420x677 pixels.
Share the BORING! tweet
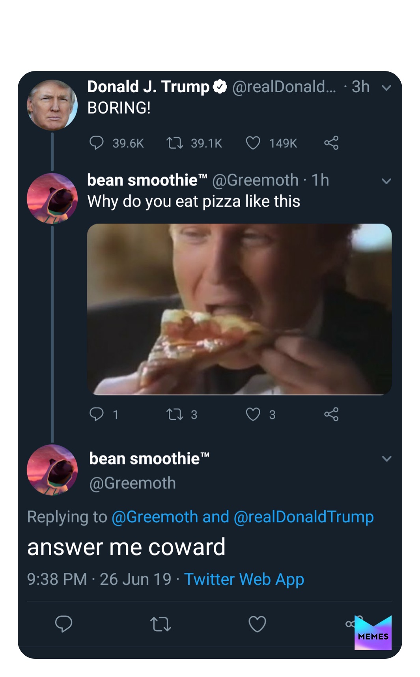(331, 143)
